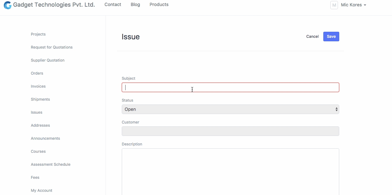Click the user avatar icon
The image size is (392, 195).
[x=334, y=5]
